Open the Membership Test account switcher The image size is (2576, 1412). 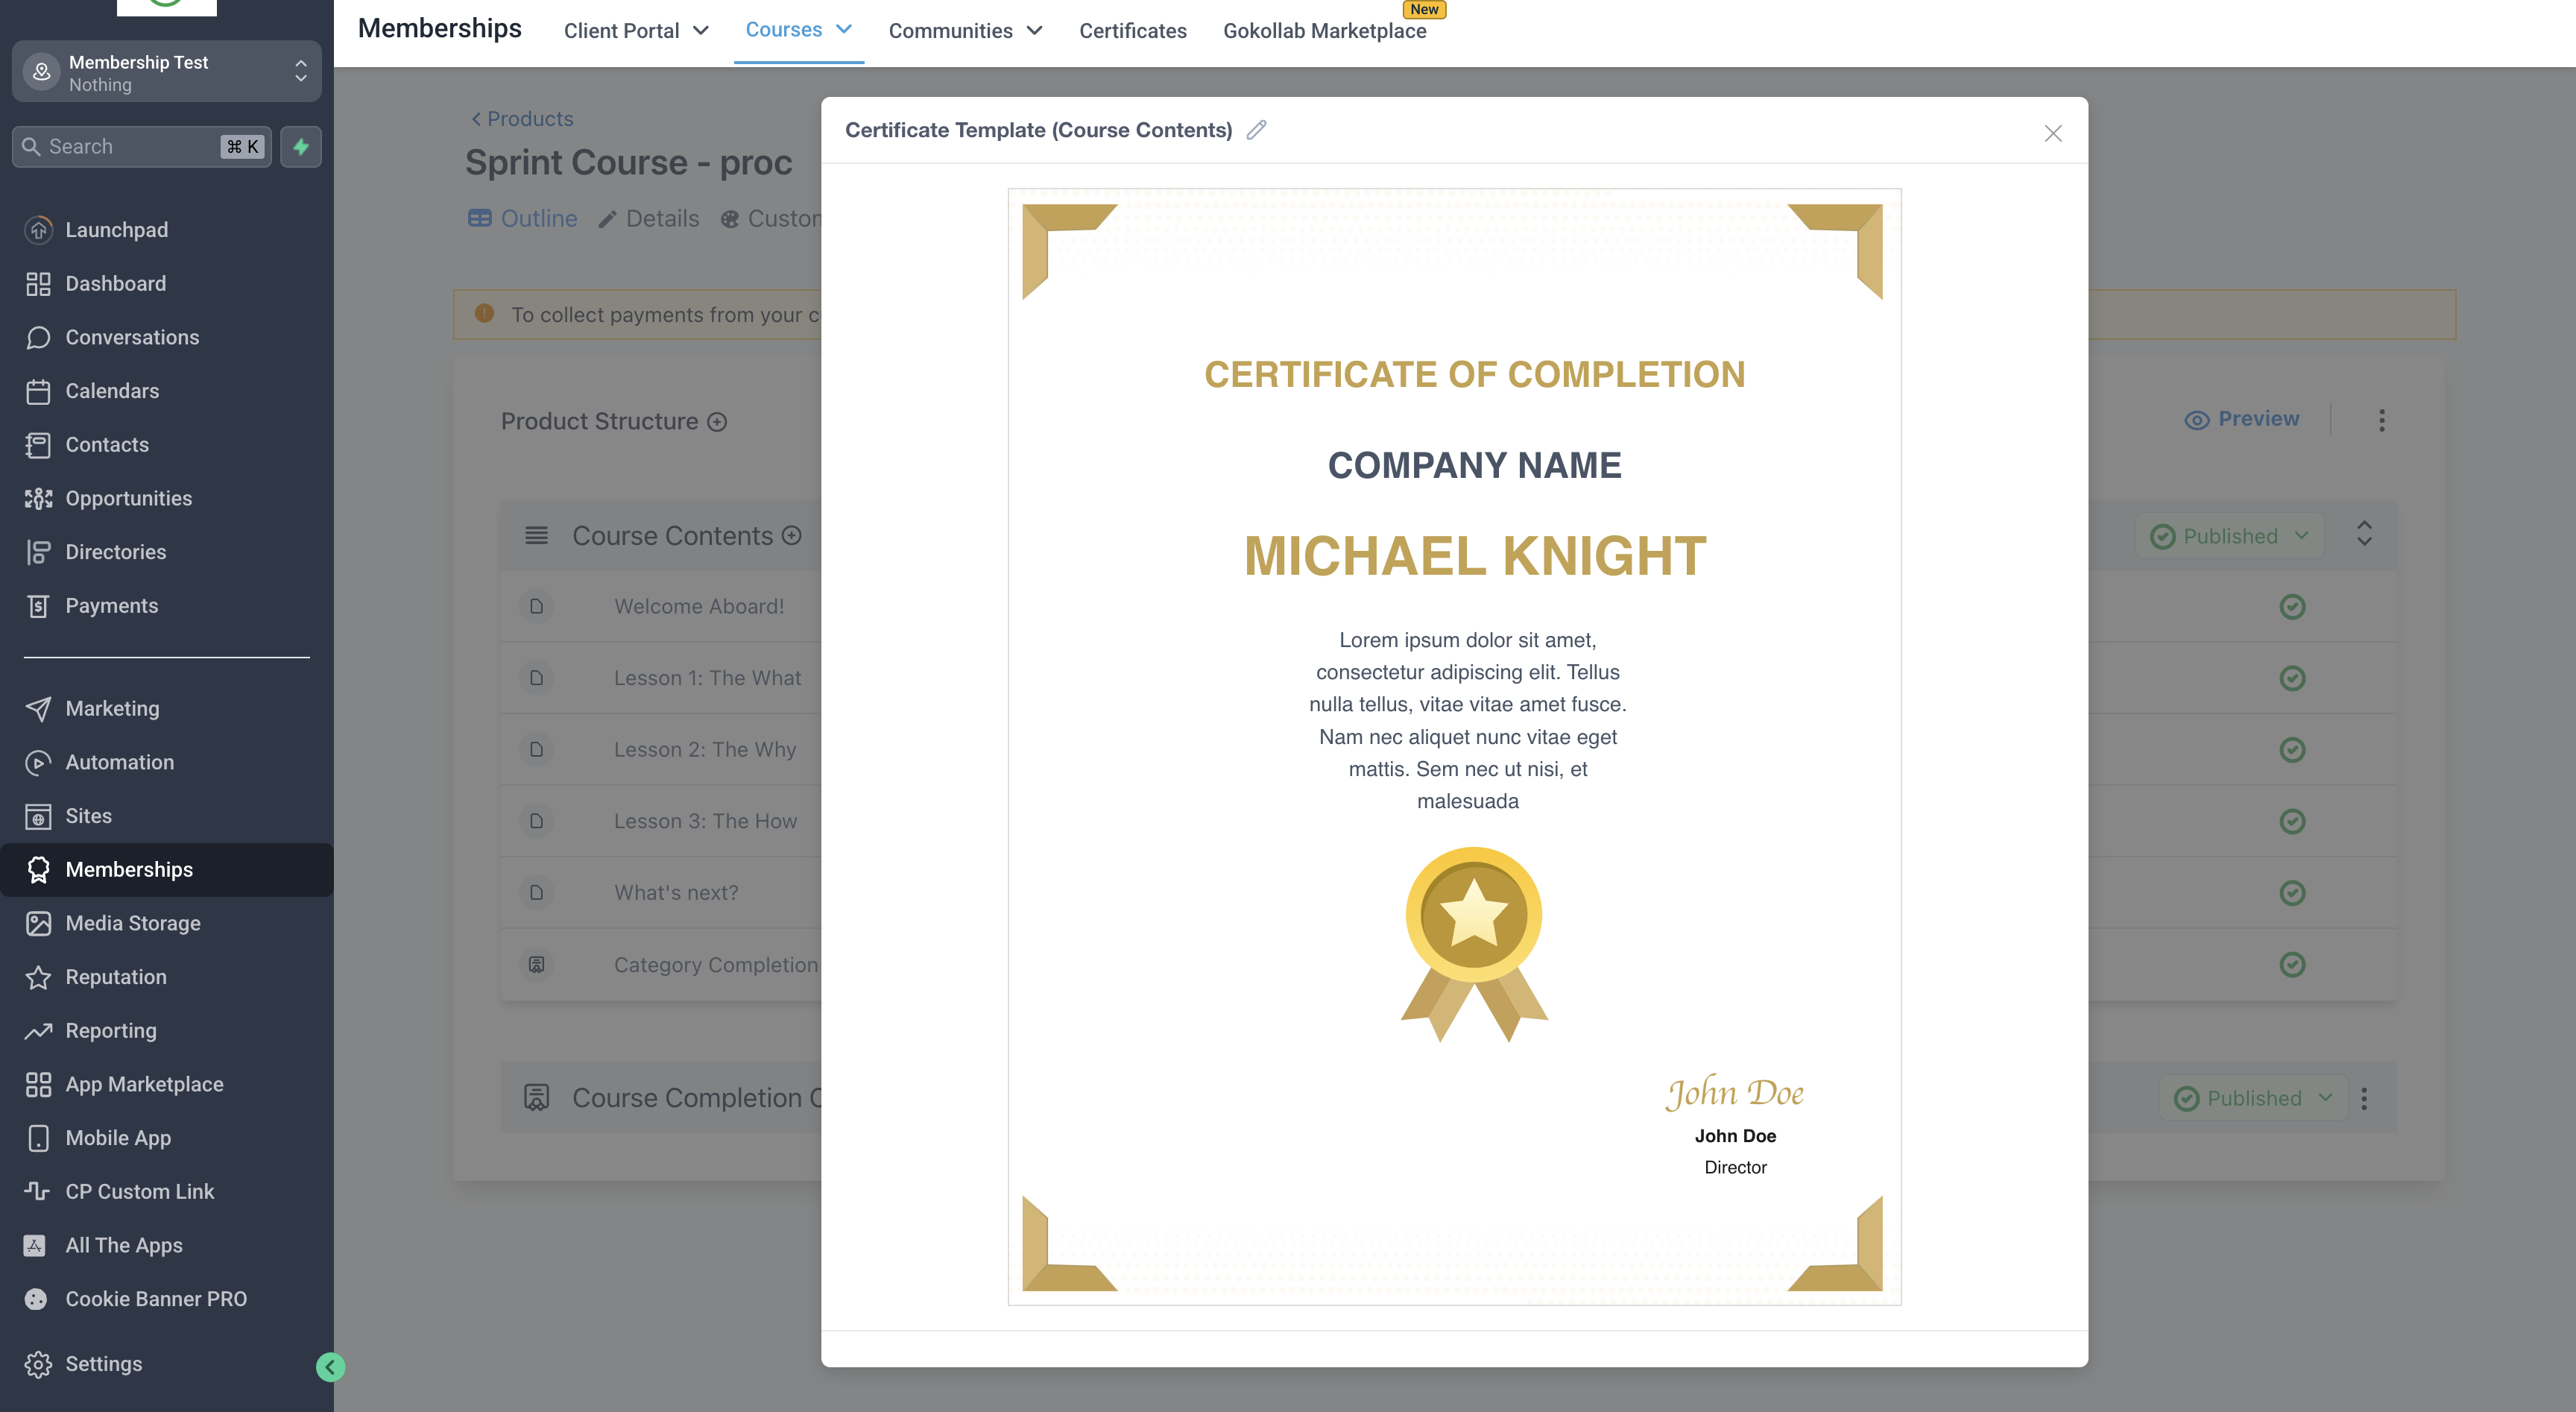(x=166, y=72)
